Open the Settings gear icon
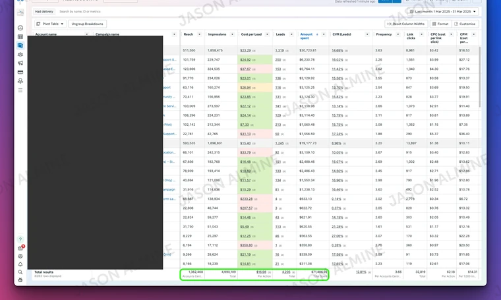Screen dimensions: 501x300 point(20,256)
